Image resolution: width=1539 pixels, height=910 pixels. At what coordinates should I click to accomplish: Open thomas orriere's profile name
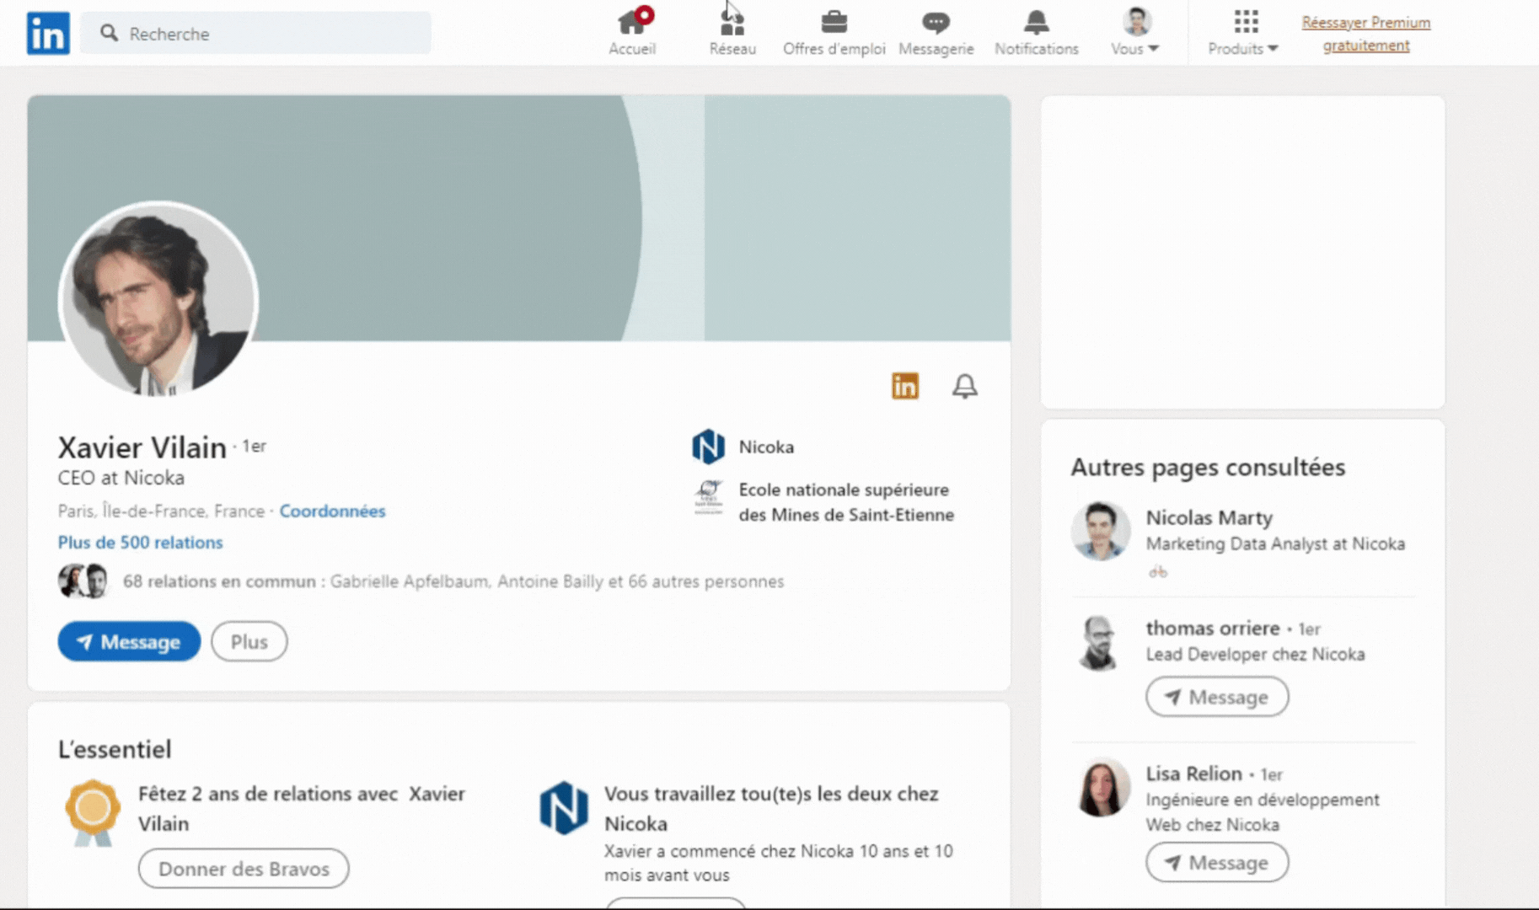(1212, 628)
